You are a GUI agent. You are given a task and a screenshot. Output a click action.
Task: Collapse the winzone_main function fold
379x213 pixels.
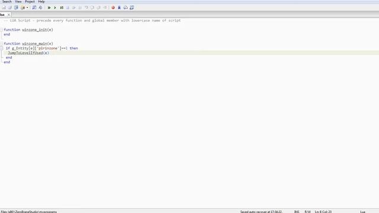click(x=1, y=44)
